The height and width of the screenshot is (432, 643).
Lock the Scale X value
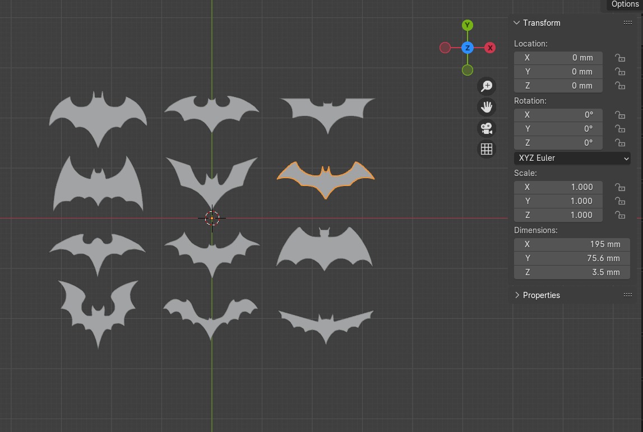pos(620,187)
